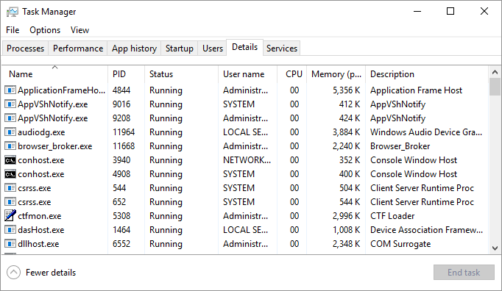The height and width of the screenshot is (291, 502).
Task: Click PID value 5308
Action: pyautogui.click(x=121, y=216)
